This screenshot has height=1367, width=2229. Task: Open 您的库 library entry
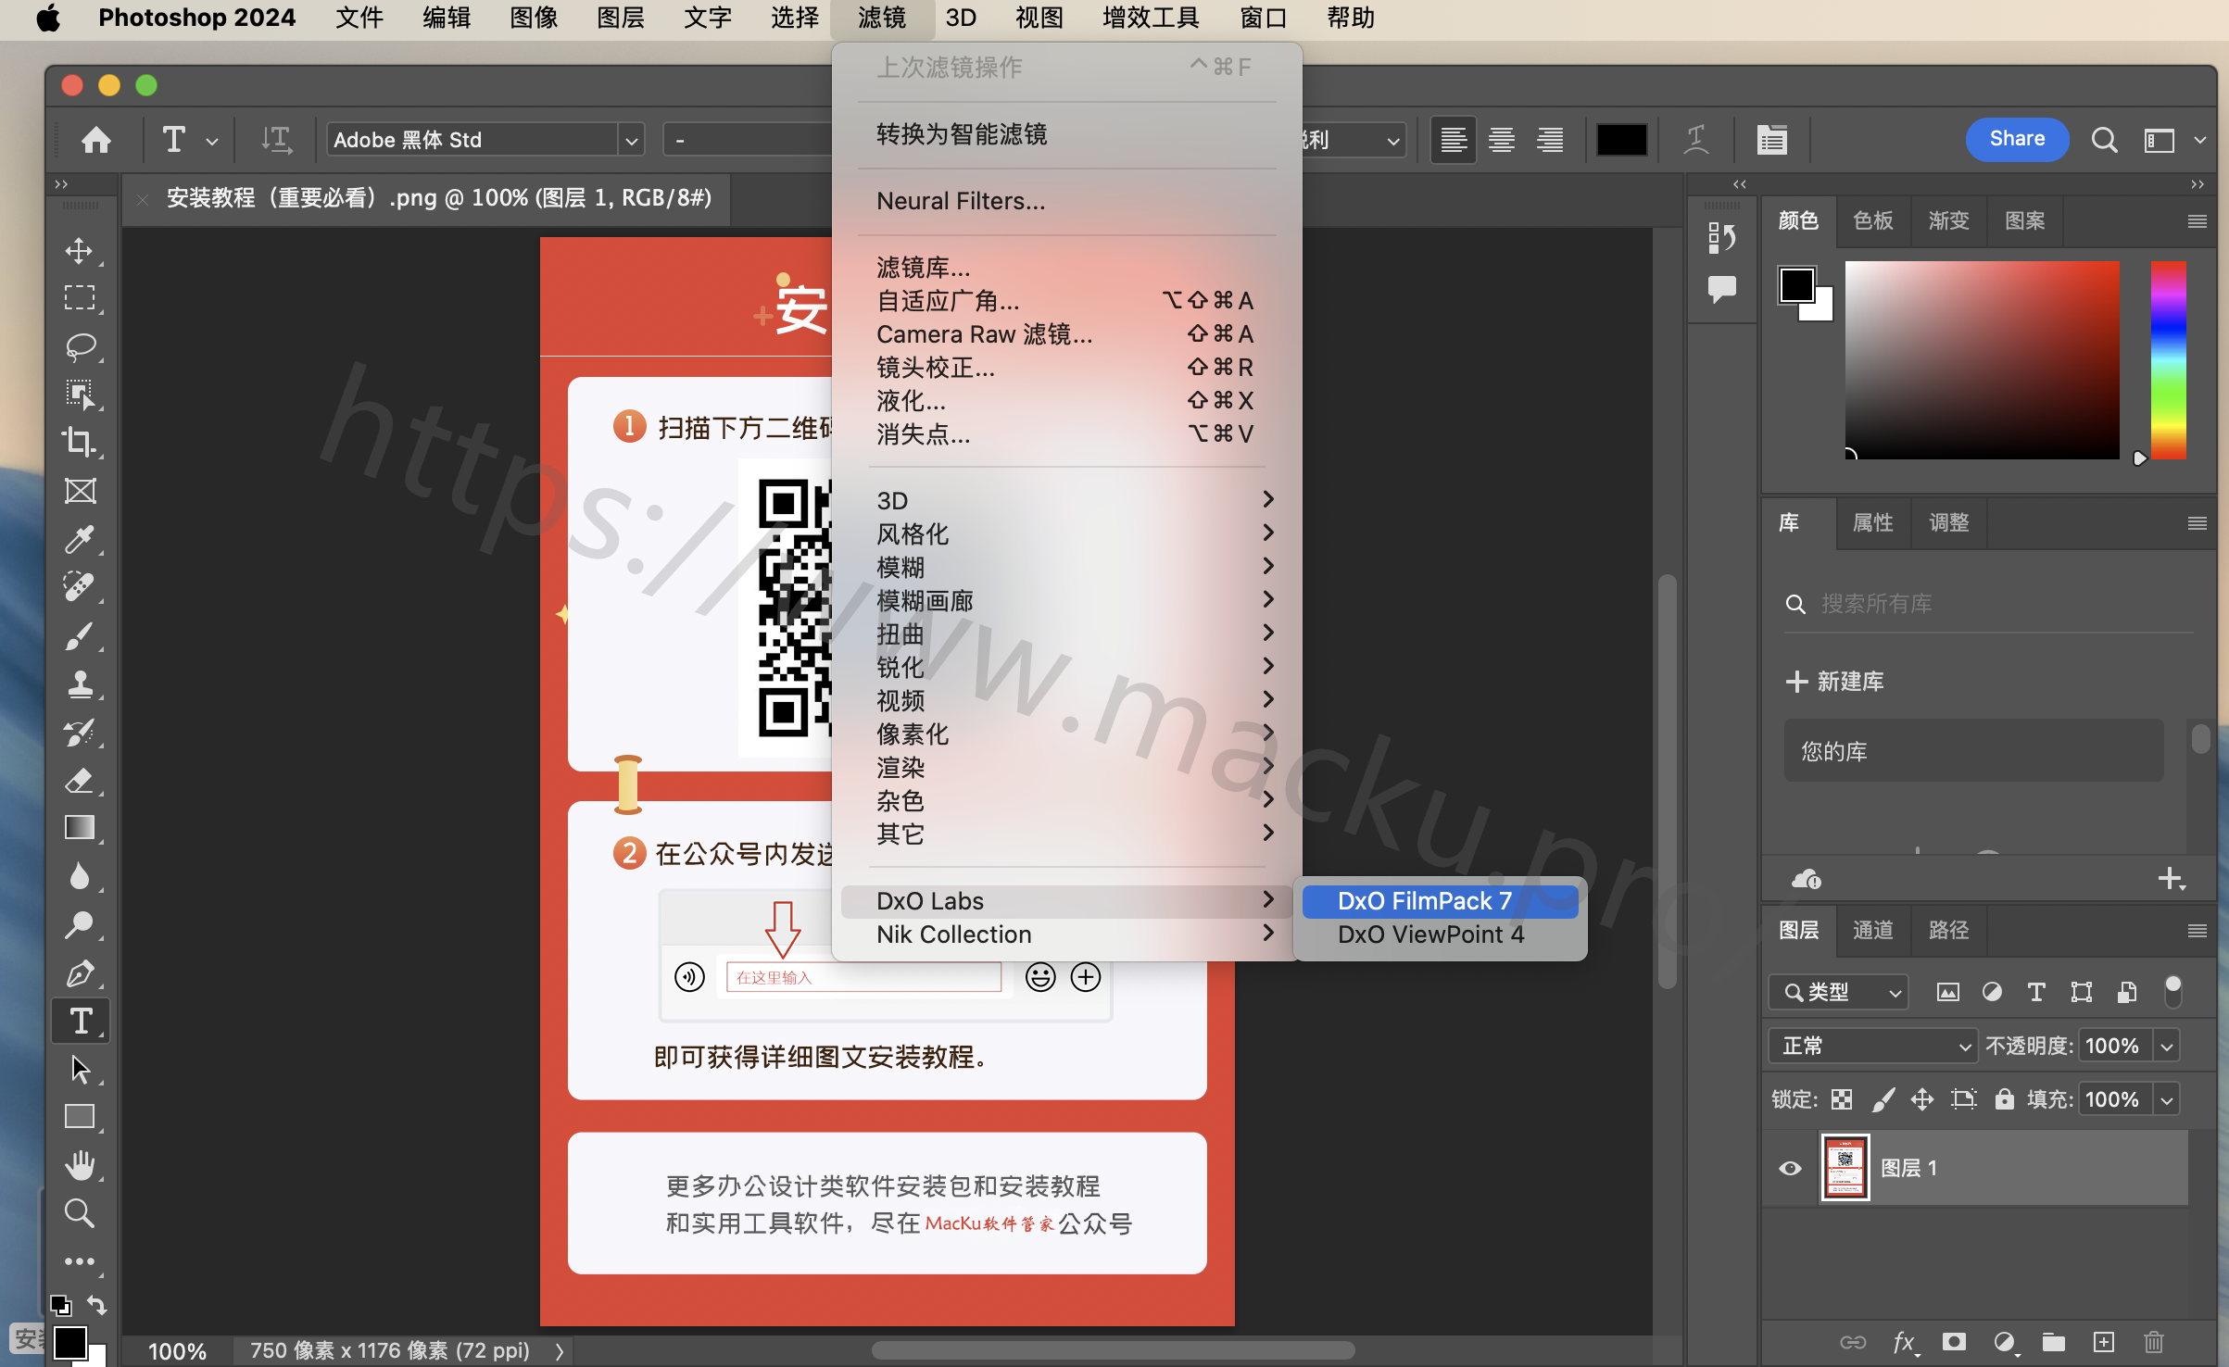point(1973,751)
